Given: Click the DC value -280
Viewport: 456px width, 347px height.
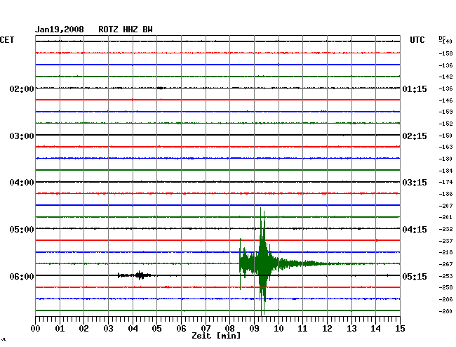Looking at the screenshot, I should pos(445,311).
